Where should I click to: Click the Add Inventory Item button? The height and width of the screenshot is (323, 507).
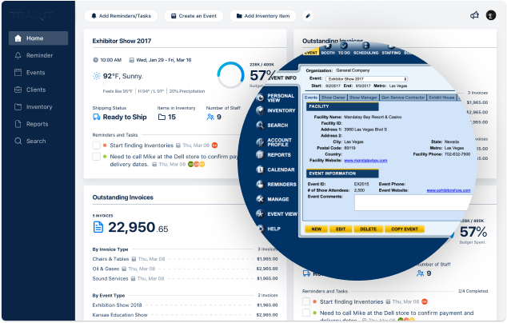[x=263, y=16]
